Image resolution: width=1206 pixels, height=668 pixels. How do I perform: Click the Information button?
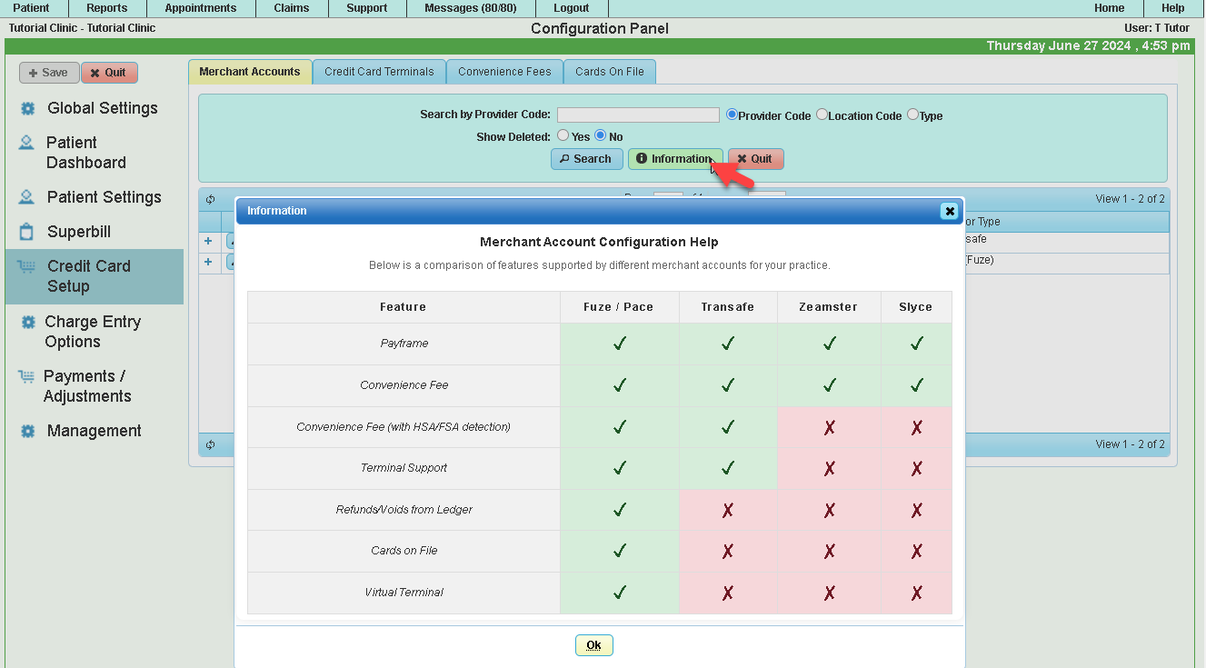click(x=675, y=159)
